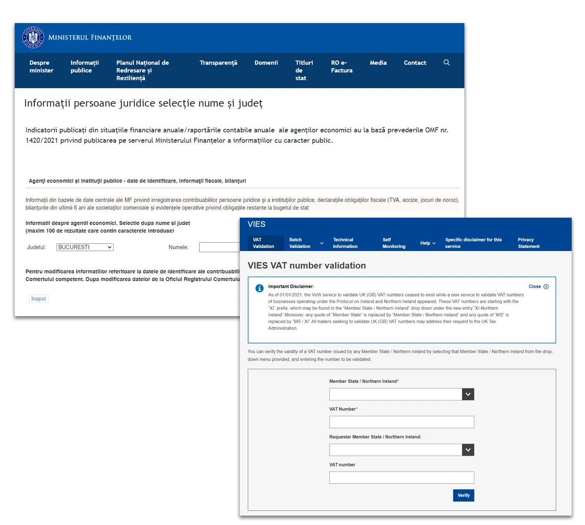Close the Important Disclaimer notice

(x=538, y=287)
